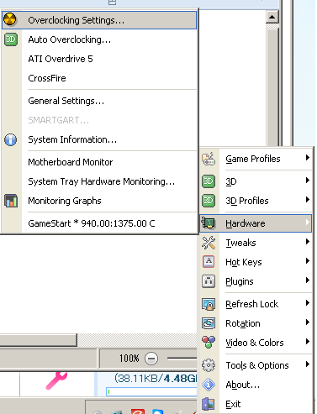Select the Hot Keys menu item

[256, 262]
